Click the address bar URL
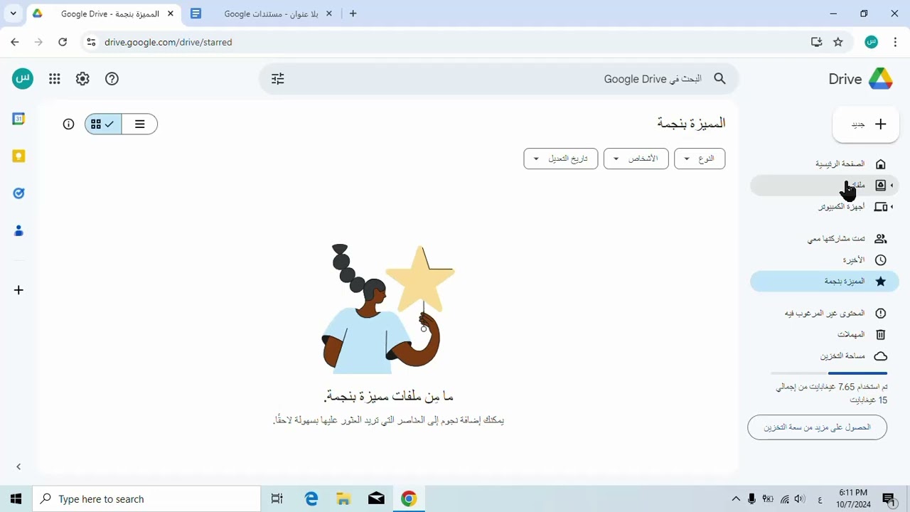This screenshot has height=512, width=910. click(168, 42)
